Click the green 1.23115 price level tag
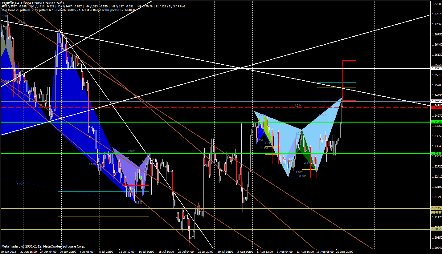 [x=436, y=154]
